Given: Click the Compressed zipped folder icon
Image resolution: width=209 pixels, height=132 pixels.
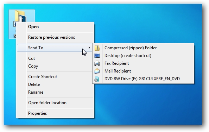Looking at the screenshot, I should tap(97, 48).
